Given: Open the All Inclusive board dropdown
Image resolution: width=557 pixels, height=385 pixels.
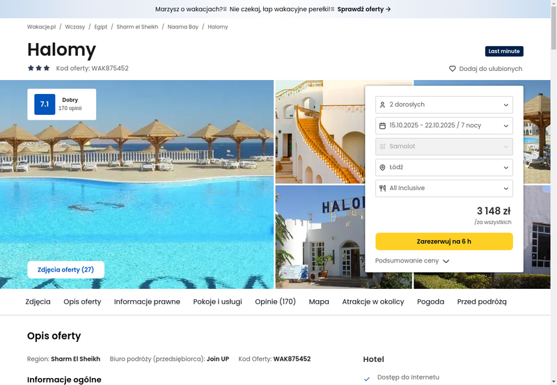Looking at the screenshot, I should tap(444, 188).
